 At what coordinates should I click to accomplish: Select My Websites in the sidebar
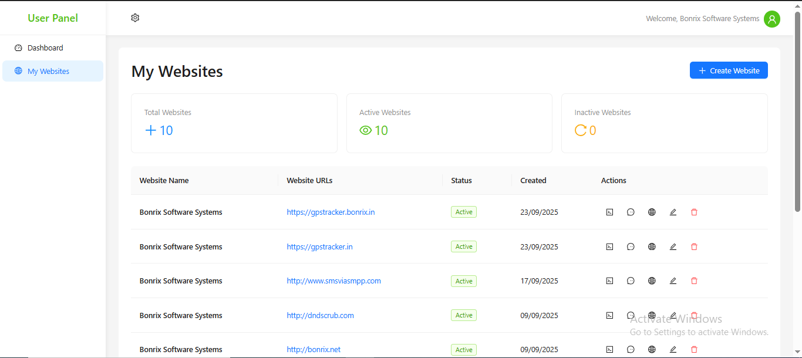48,70
